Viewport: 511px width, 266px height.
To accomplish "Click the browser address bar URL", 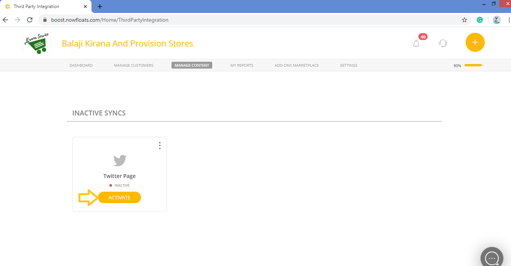I will [110, 20].
